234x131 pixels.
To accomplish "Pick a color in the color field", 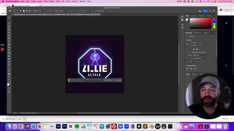I will pyautogui.click(x=201, y=23).
